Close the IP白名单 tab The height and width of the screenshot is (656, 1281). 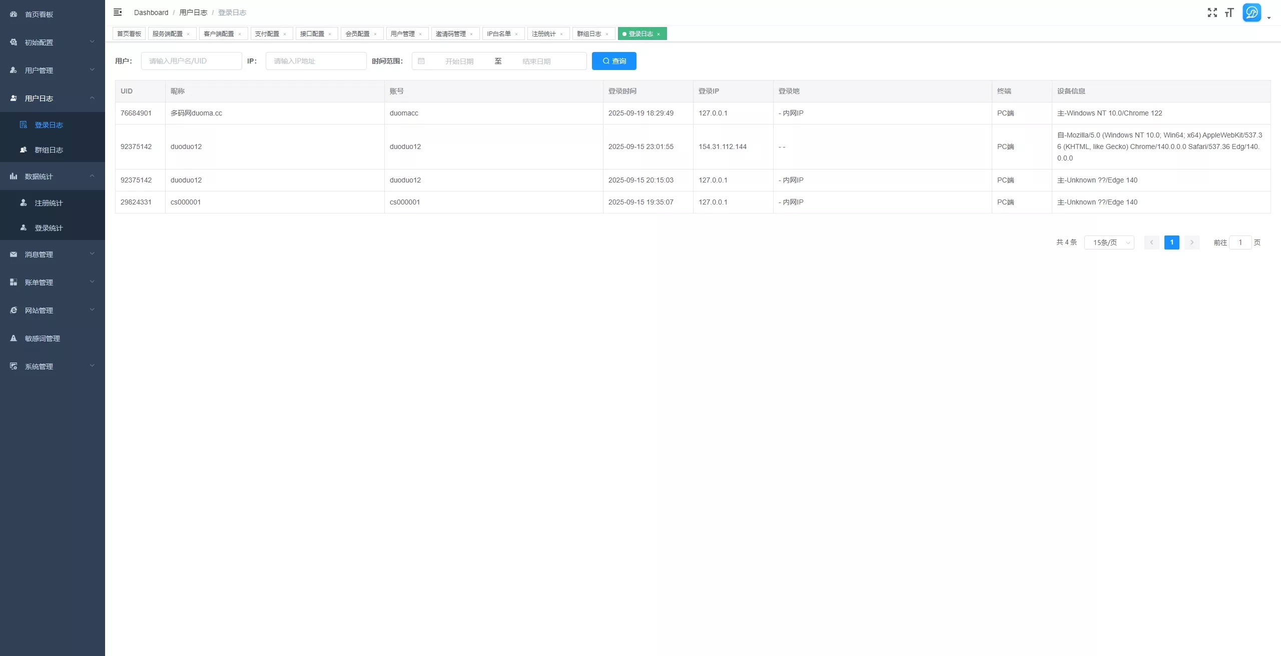(516, 34)
